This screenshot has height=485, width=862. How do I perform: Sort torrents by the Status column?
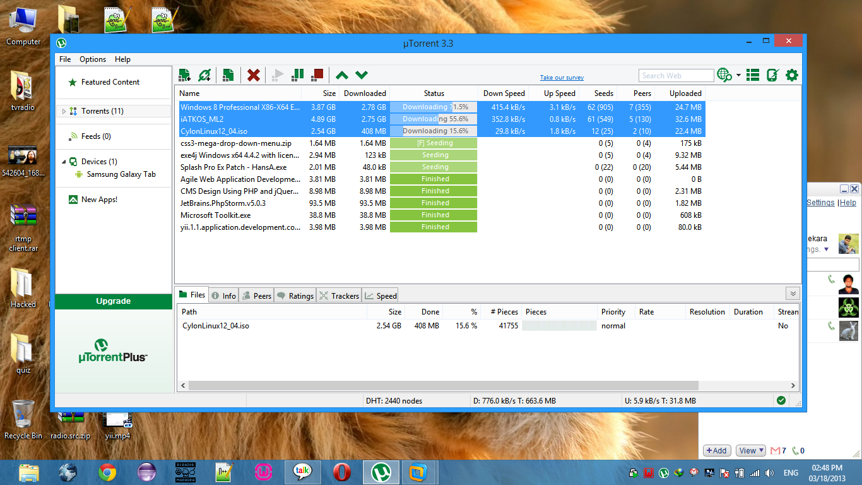tap(434, 93)
